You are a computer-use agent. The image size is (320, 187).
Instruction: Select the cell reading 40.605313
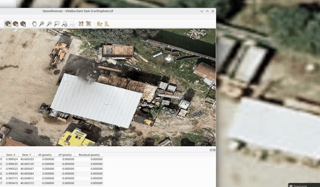26,183
